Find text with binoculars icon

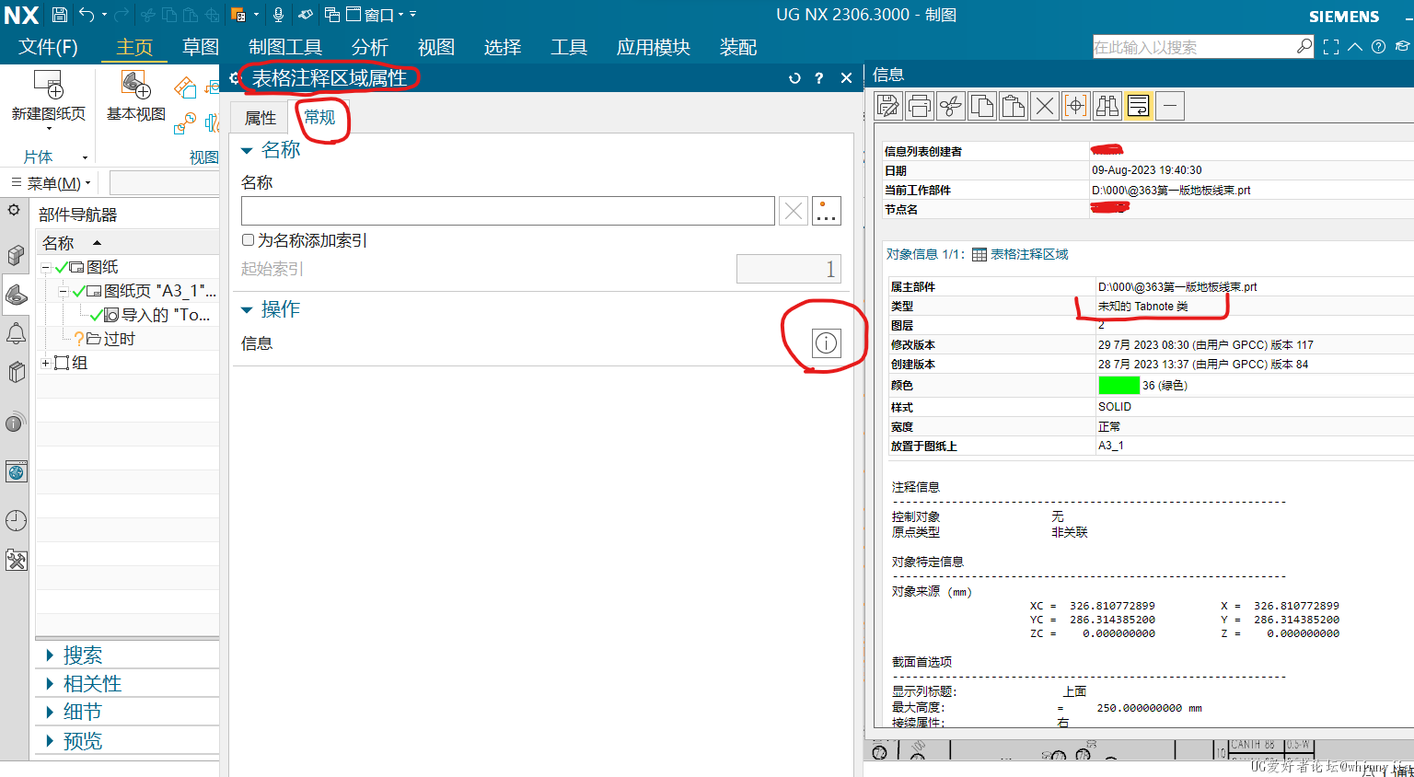pos(1107,106)
